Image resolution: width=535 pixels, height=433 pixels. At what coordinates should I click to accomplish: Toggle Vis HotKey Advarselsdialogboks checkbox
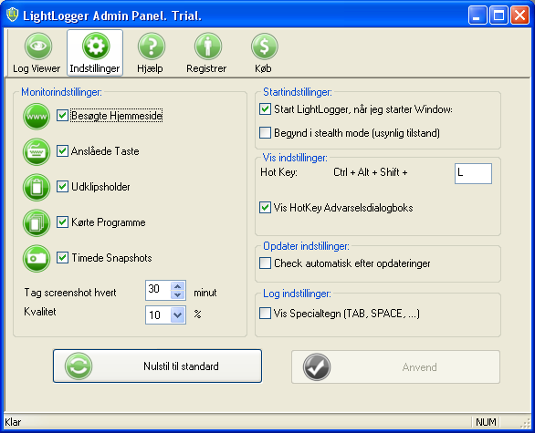click(x=265, y=208)
